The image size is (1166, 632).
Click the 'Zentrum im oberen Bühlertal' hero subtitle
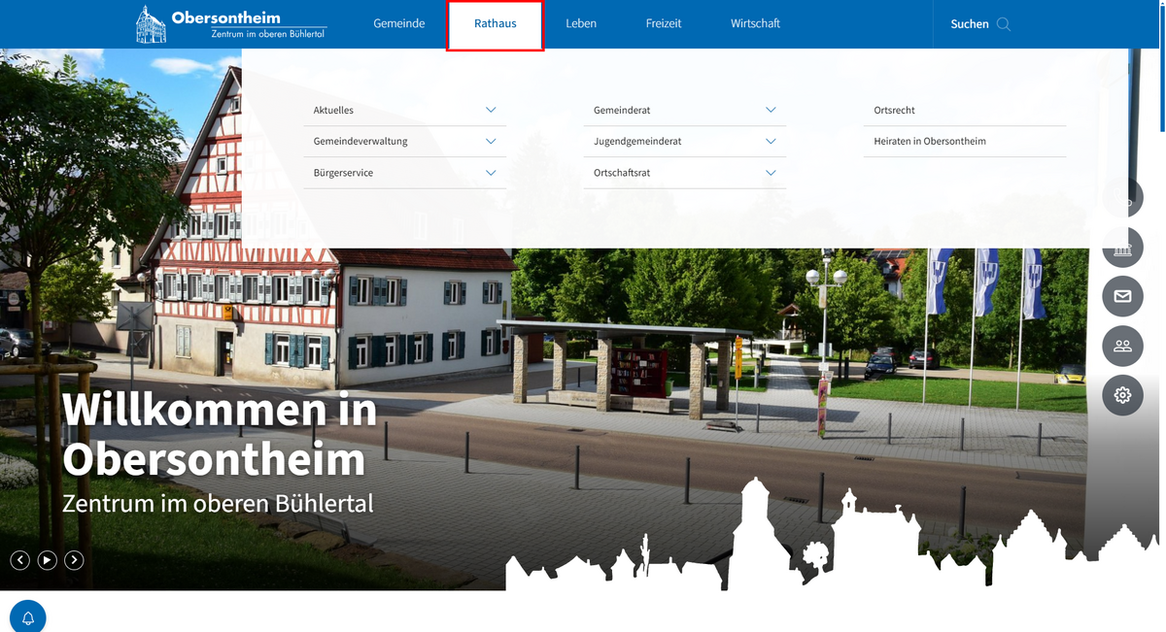coord(218,504)
